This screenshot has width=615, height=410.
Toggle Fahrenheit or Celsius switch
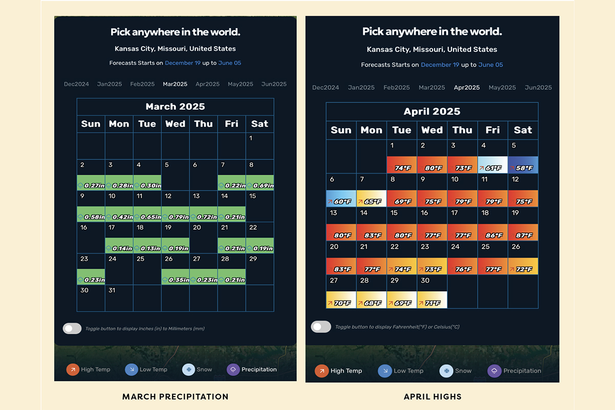point(321,326)
